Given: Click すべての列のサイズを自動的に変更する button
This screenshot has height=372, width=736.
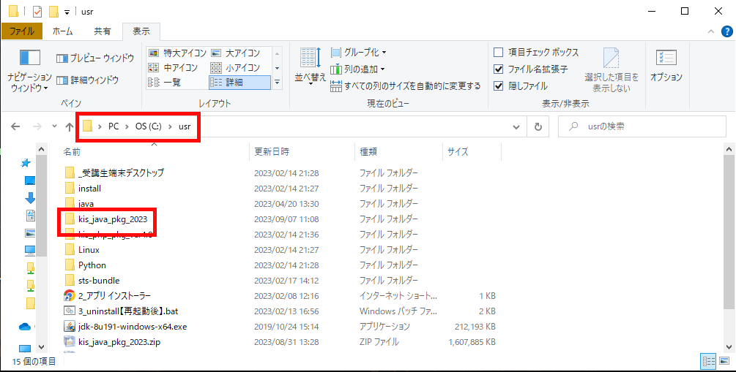Looking at the screenshot, I should (x=406, y=86).
